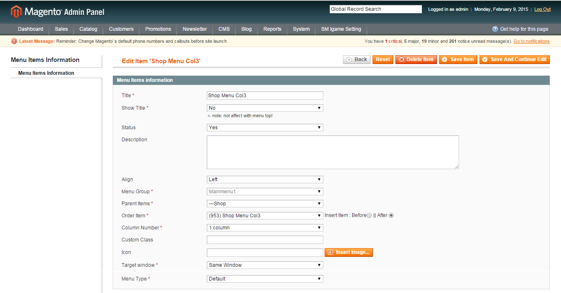
Task: Click the resize grip of Description textarea
Action: pos(457,167)
